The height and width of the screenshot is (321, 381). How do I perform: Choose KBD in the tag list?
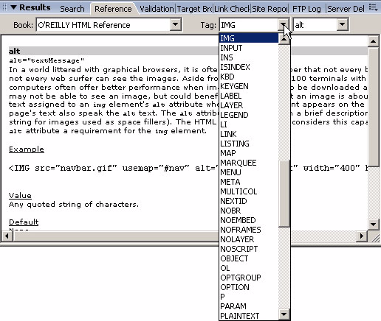249,77
